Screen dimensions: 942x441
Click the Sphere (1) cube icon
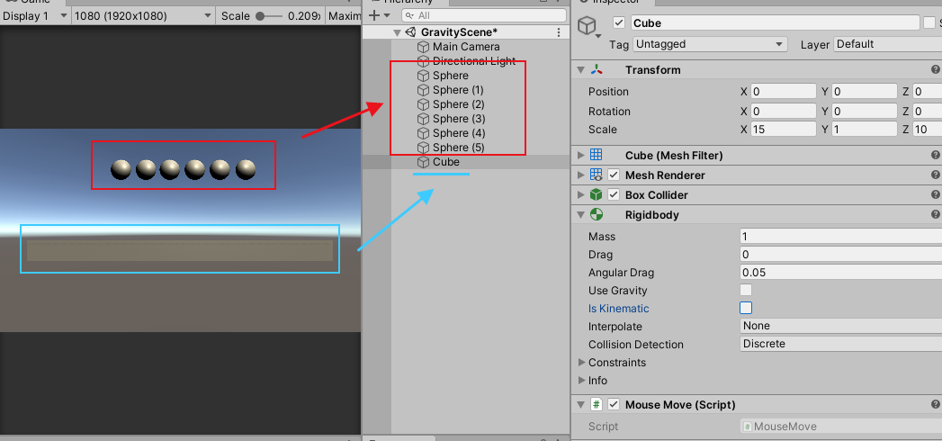click(x=423, y=90)
